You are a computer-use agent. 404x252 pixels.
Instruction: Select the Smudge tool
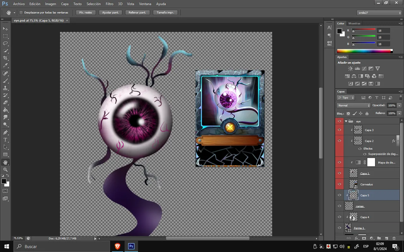5,117
